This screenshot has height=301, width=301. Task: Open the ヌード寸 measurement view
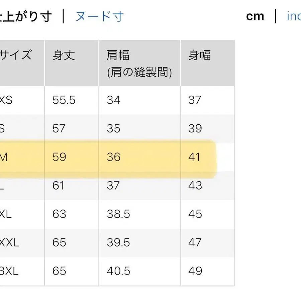[99, 16]
